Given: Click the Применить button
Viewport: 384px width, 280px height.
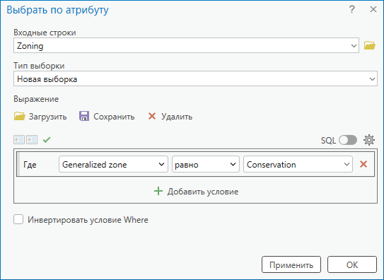Looking at the screenshot, I should coord(291,264).
